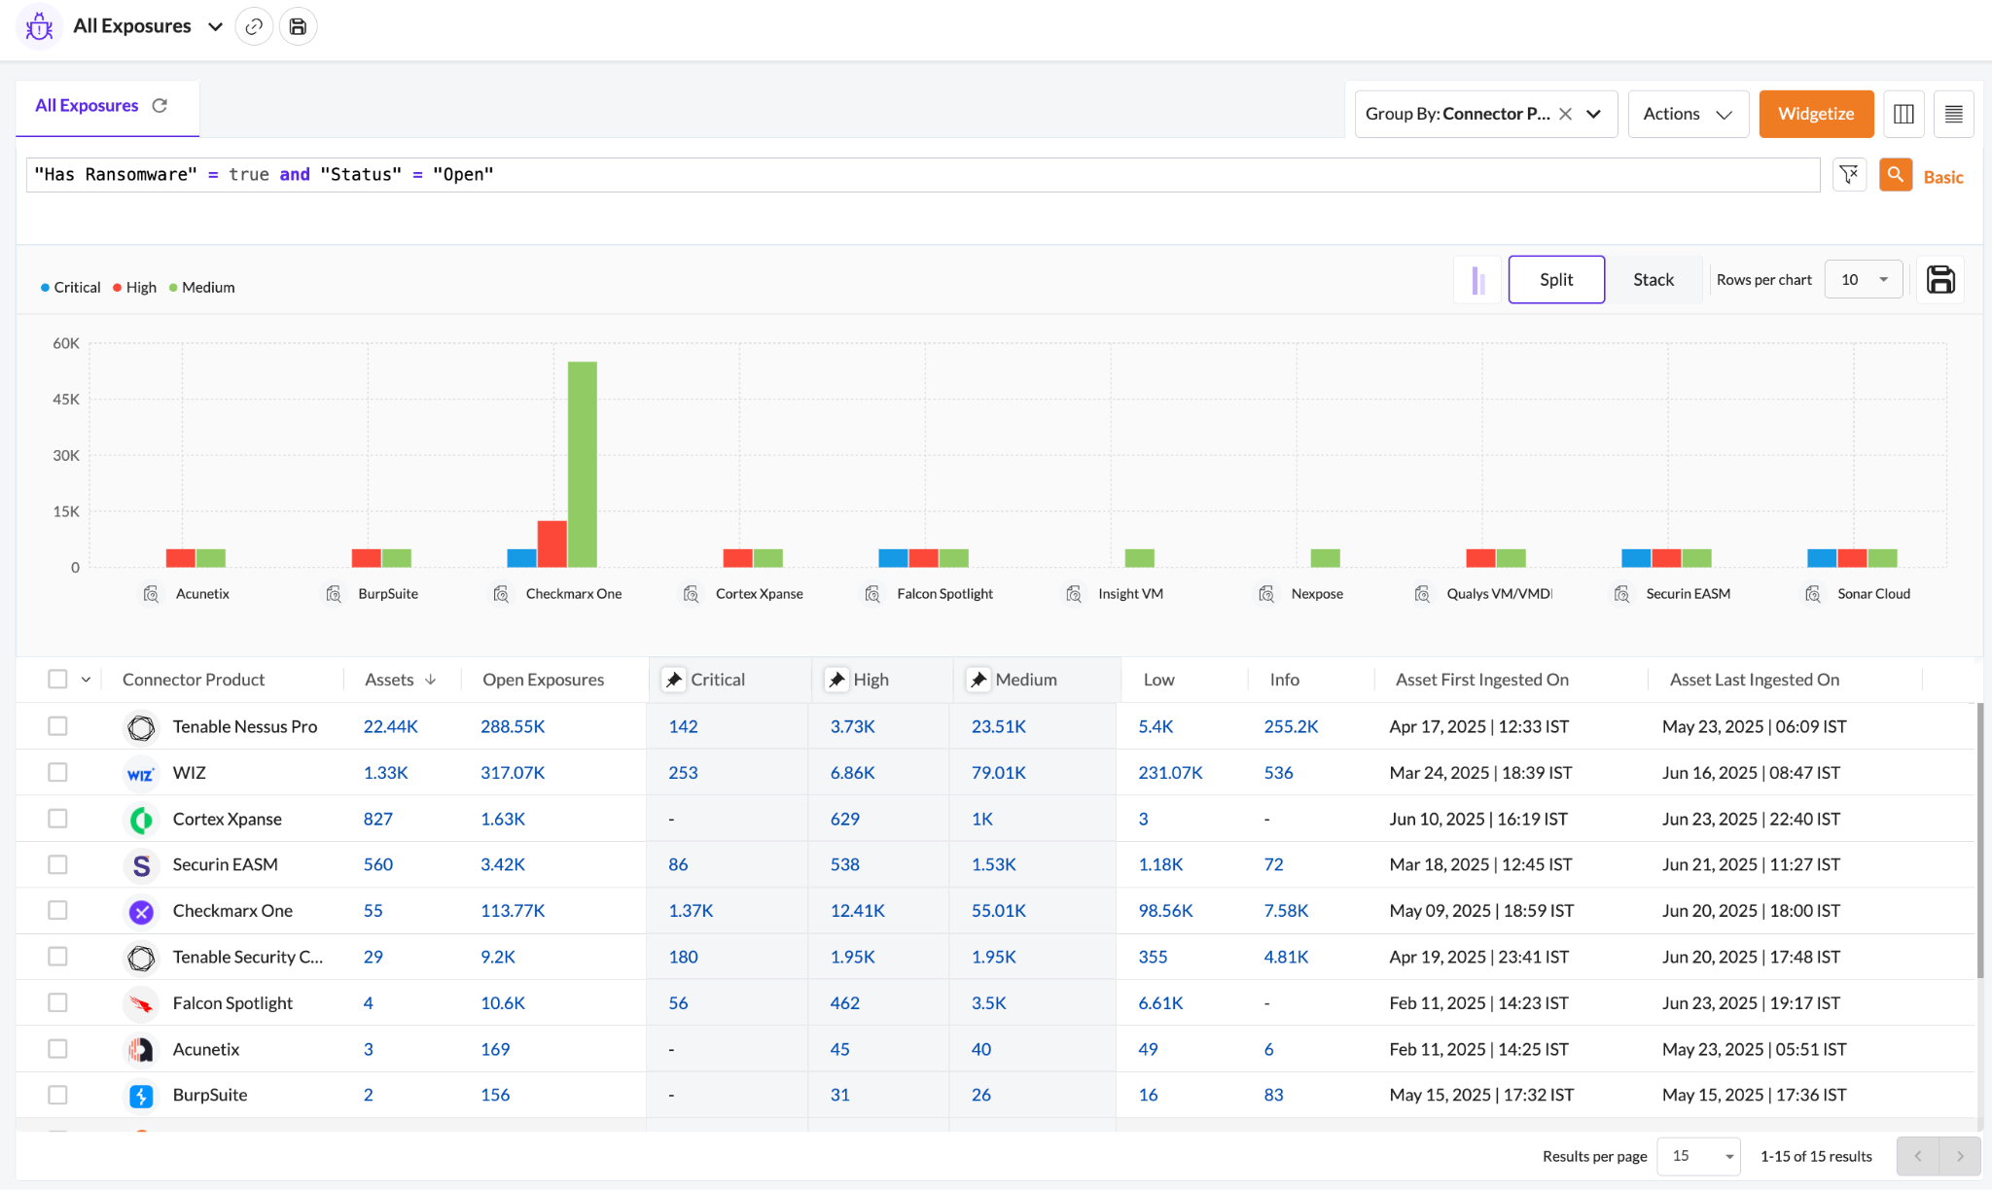Refresh the All Exposures tab
The image size is (1992, 1190).
click(160, 105)
